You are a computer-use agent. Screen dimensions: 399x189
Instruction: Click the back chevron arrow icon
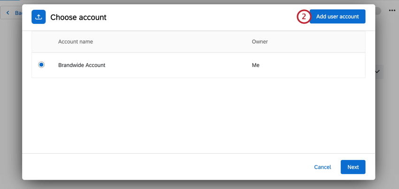coord(8,13)
